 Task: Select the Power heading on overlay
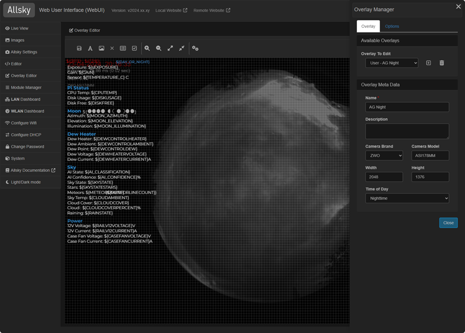(x=75, y=221)
